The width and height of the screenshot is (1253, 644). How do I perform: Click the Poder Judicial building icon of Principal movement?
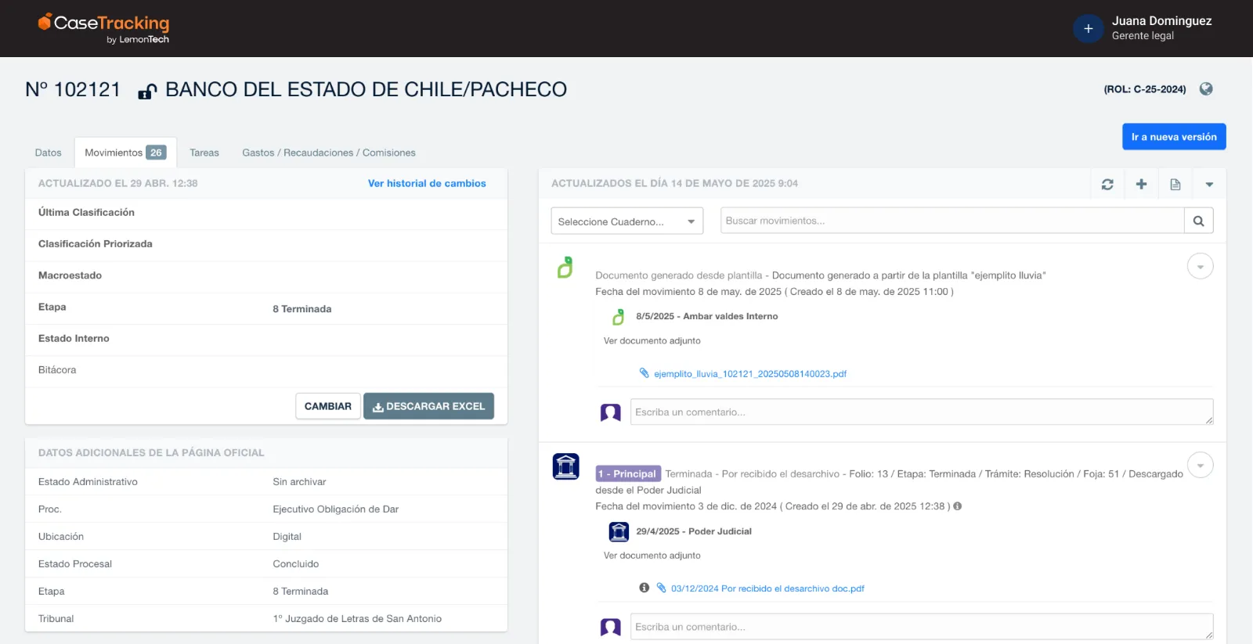point(566,466)
